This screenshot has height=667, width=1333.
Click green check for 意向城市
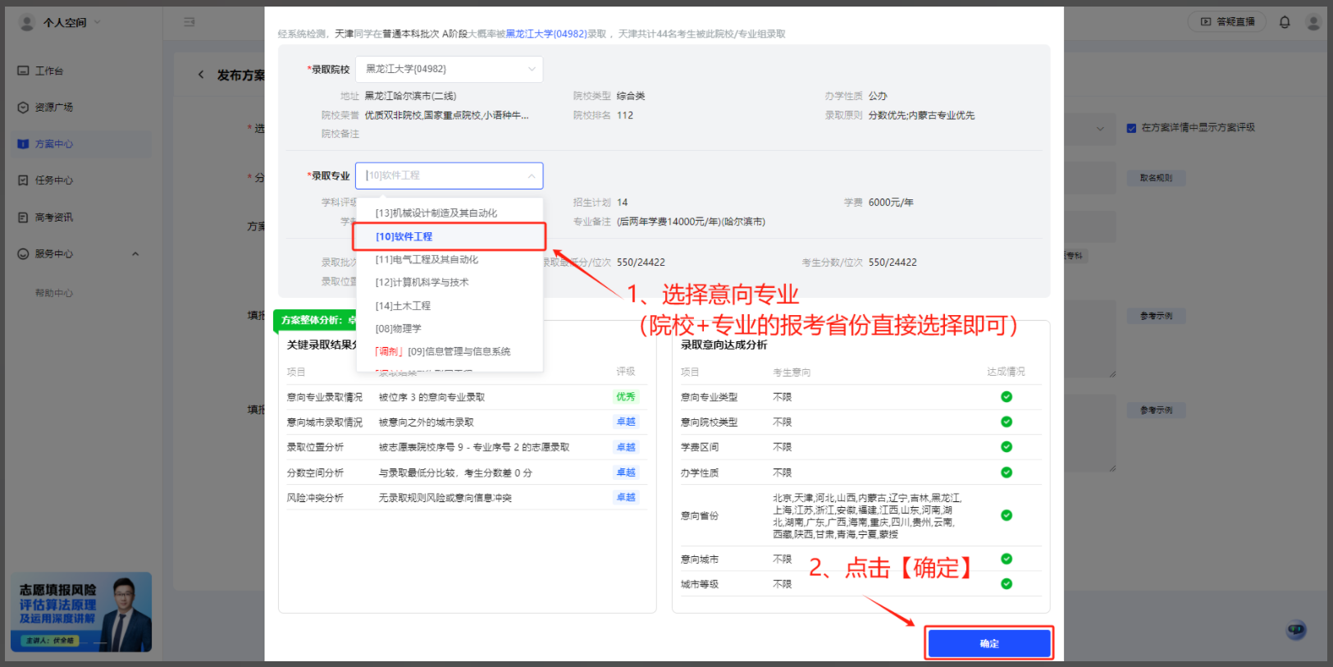click(1007, 559)
